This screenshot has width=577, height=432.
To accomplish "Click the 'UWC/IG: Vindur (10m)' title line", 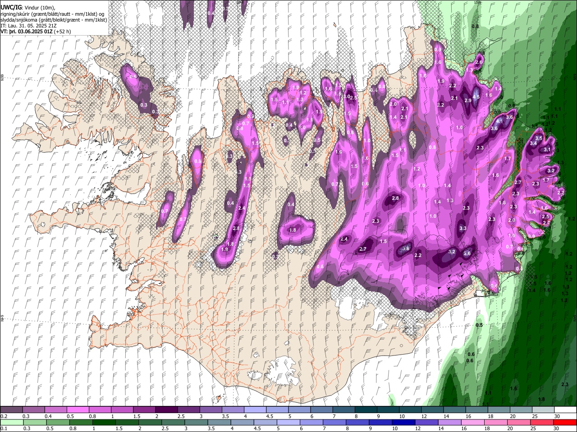I will [x=27, y=8].
